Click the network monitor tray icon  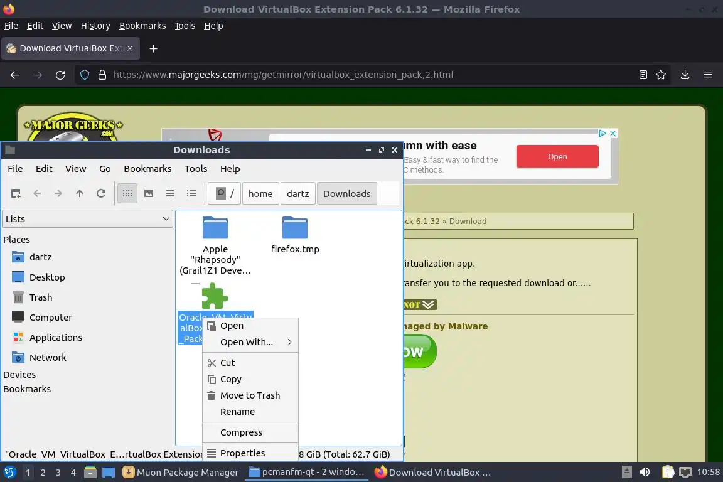coord(685,473)
